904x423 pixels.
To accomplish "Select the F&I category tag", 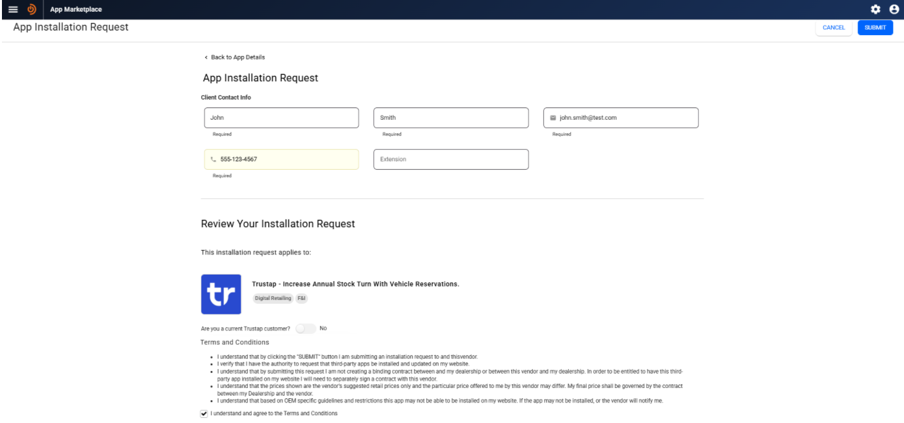I will 302,298.
